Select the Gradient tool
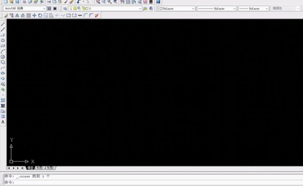 coord(3,106)
